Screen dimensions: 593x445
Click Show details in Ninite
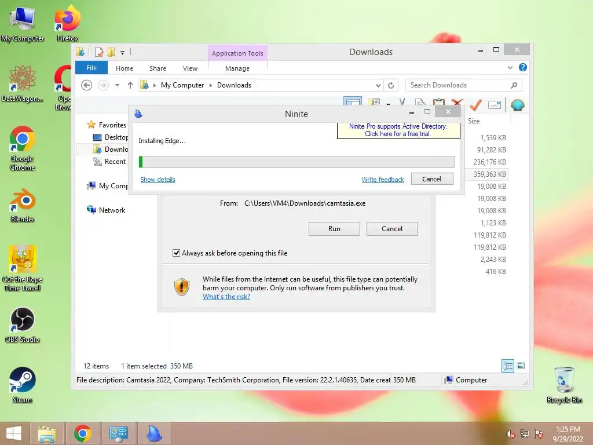pyautogui.click(x=158, y=180)
